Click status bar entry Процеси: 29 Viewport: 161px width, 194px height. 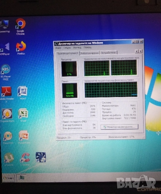click(64, 138)
